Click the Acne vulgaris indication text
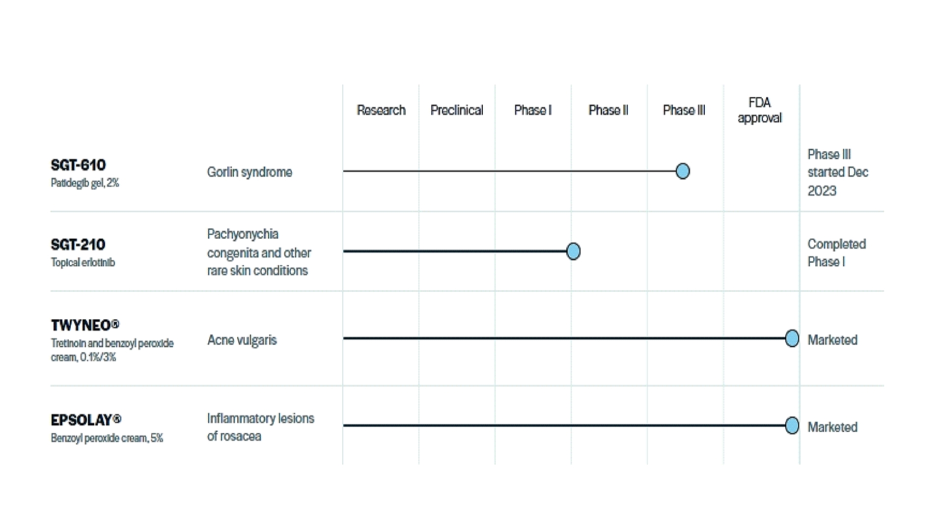This screenshot has width=942, height=529. [x=242, y=340]
